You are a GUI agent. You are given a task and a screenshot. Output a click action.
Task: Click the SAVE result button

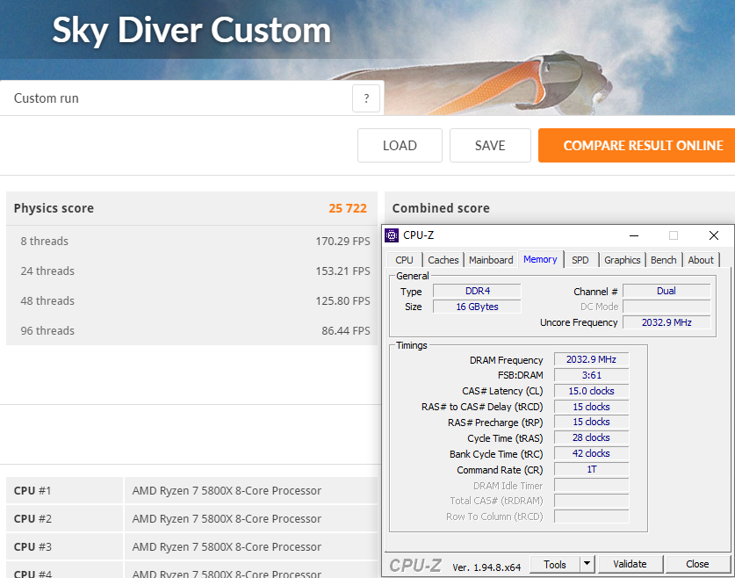tap(490, 145)
